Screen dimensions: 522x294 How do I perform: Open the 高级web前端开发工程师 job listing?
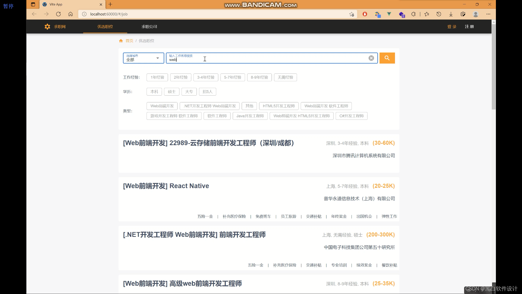(x=182, y=284)
